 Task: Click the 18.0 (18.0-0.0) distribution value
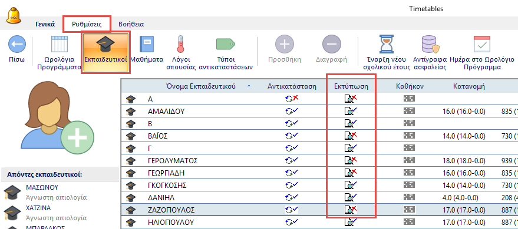[464, 160]
